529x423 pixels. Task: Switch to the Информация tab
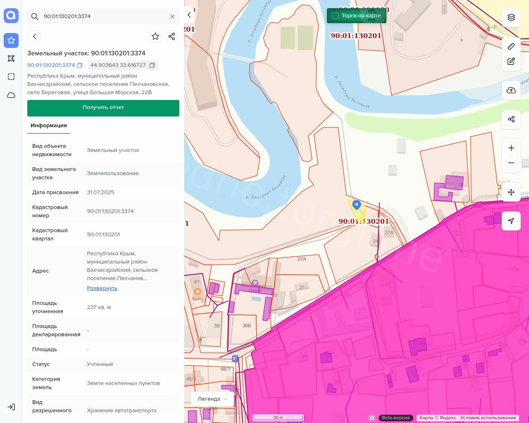(49, 126)
